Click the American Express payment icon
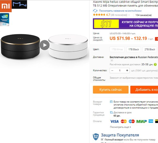This screenshot has height=143, width=158. (151, 121)
